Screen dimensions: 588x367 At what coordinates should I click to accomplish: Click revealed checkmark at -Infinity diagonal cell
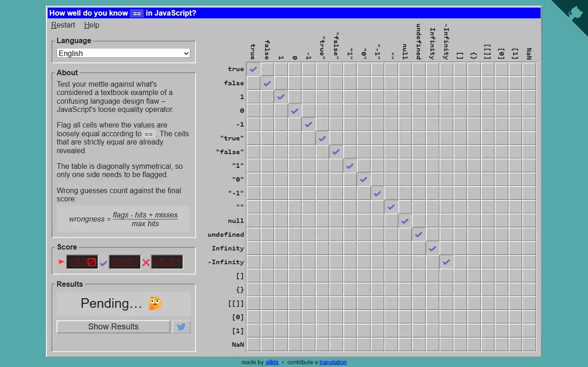coord(447,262)
